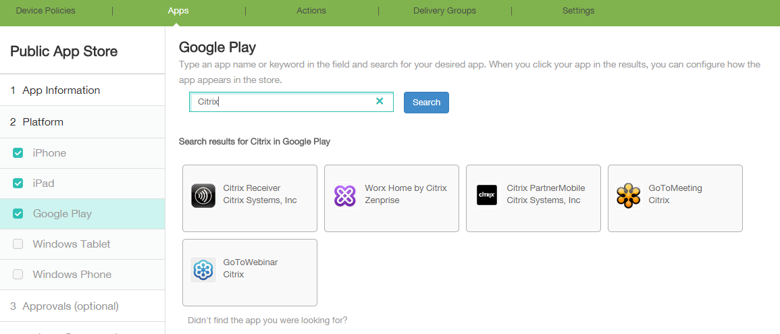Select the Google Play platform row label
Screen dimensions: 780x334
pyautogui.click(x=62, y=214)
